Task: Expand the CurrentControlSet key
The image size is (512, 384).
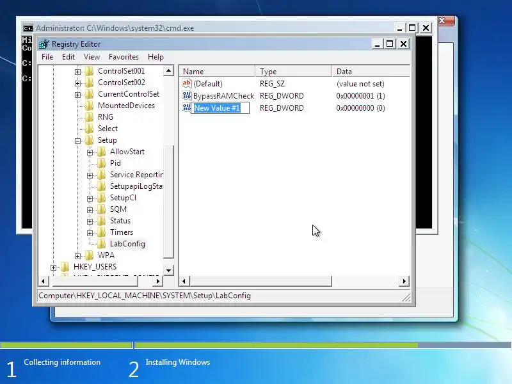Action: (x=77, y=95)
